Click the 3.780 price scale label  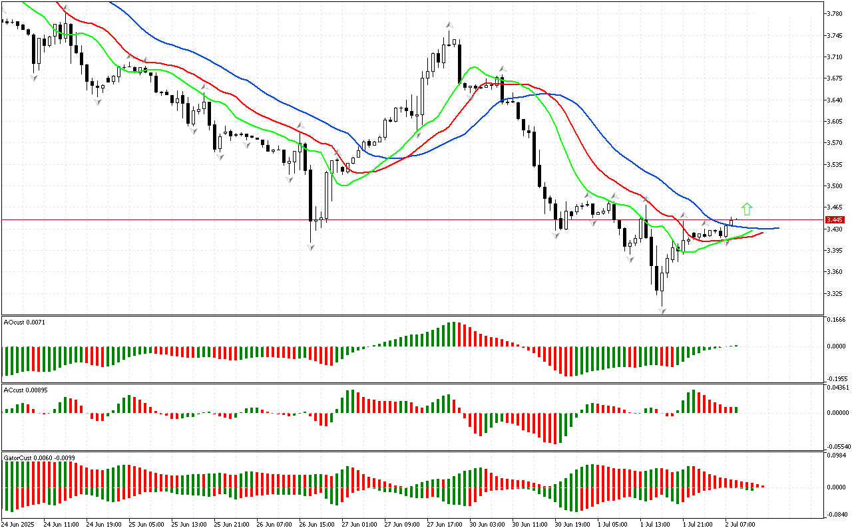(835, 13)
